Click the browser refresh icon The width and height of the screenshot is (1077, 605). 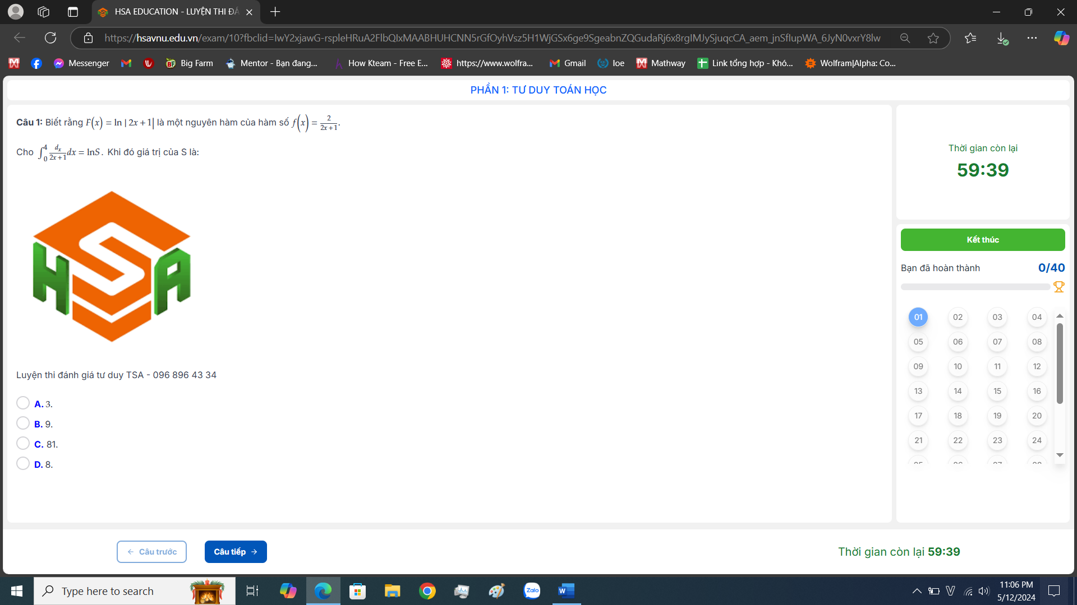point(50,38)
